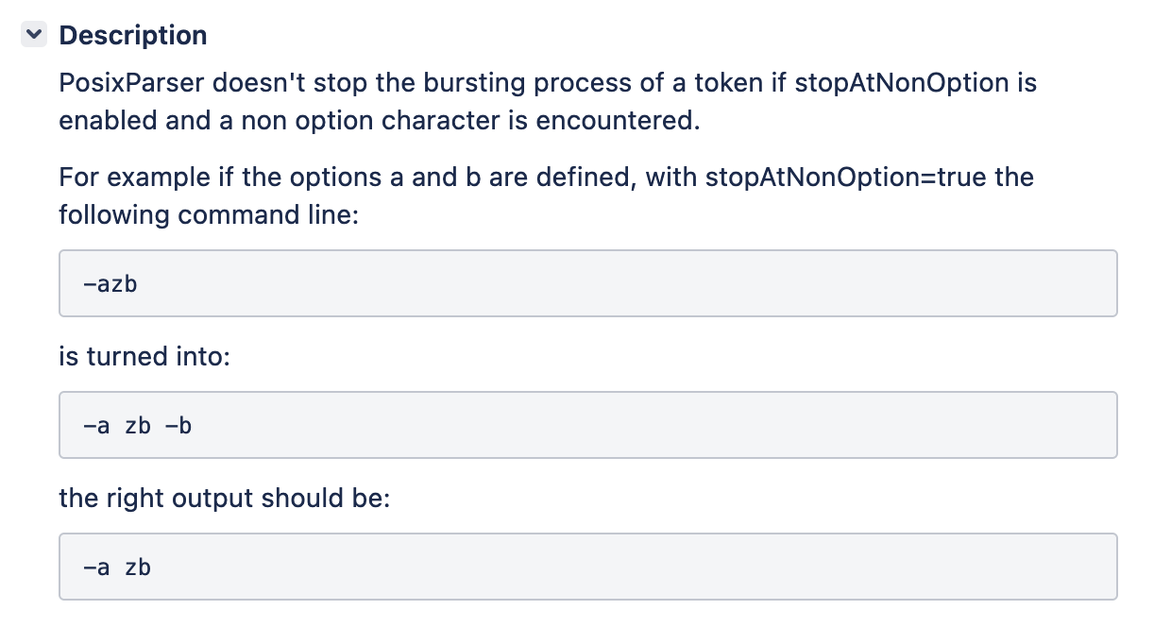Viewport: 1154px width, 627px height.
Task: Click the text 'the right output should be:'
Action: [x=224, y=498]
